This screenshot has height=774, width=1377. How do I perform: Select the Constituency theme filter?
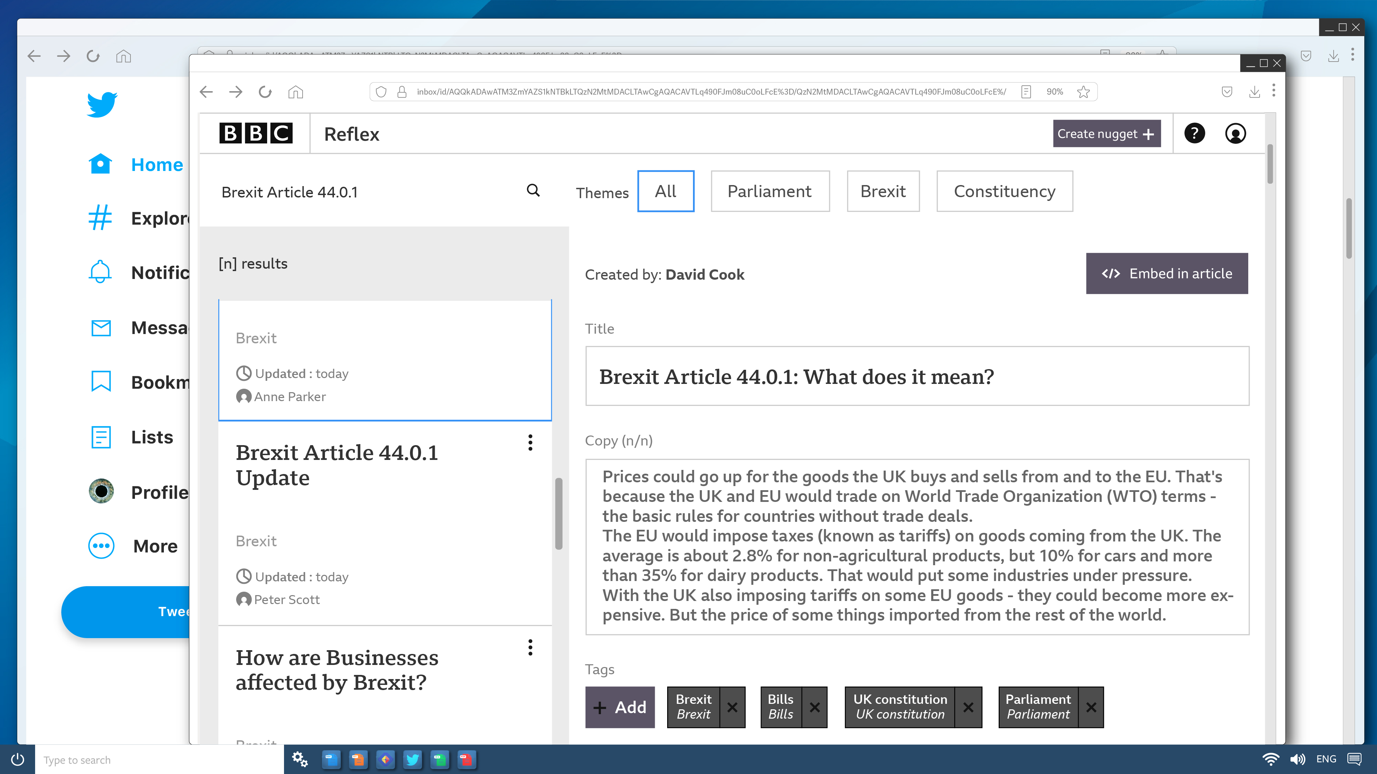click(x=1005, y=191)
